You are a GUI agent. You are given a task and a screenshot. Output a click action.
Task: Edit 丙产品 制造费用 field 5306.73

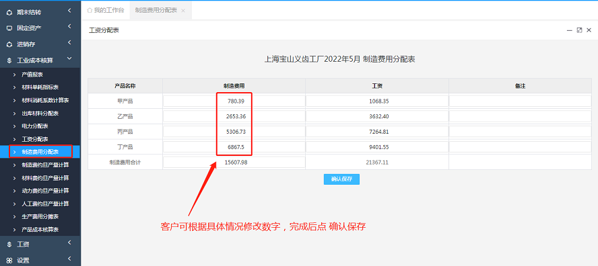click(x=234, y=132)
